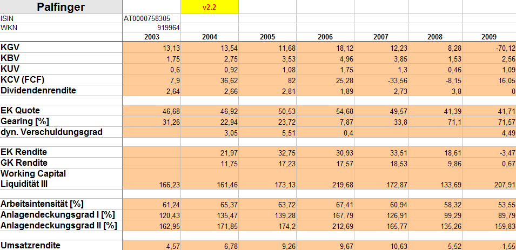Click the 2005 year header
This screenshot has width=516, height=250.
tap(267, 37)
